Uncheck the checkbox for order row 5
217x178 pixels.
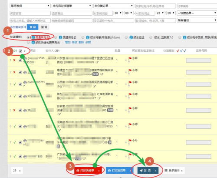pos(20,111)
